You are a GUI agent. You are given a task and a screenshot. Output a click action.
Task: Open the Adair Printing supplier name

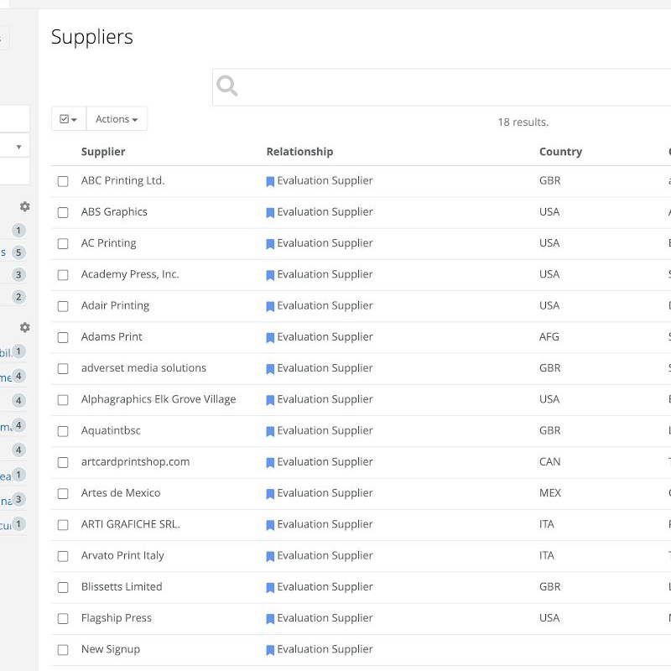115,305
